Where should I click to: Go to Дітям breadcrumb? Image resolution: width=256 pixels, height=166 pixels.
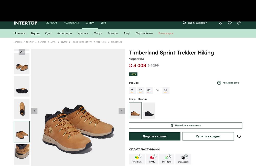point(54,42)
